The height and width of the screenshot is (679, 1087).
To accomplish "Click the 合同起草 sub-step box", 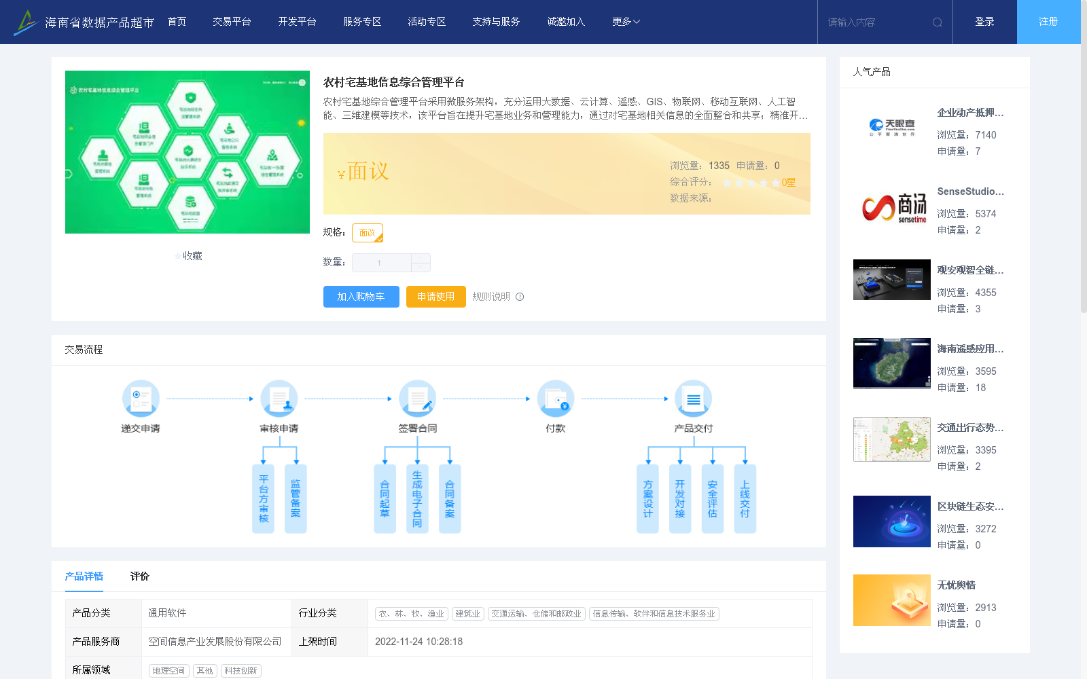I will [x=385, y=499].
